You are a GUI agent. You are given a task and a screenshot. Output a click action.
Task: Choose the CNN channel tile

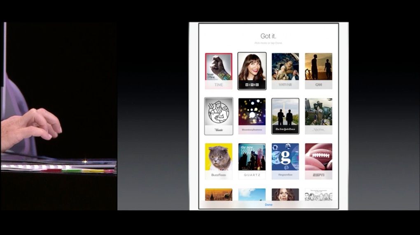tap(318, 71)
